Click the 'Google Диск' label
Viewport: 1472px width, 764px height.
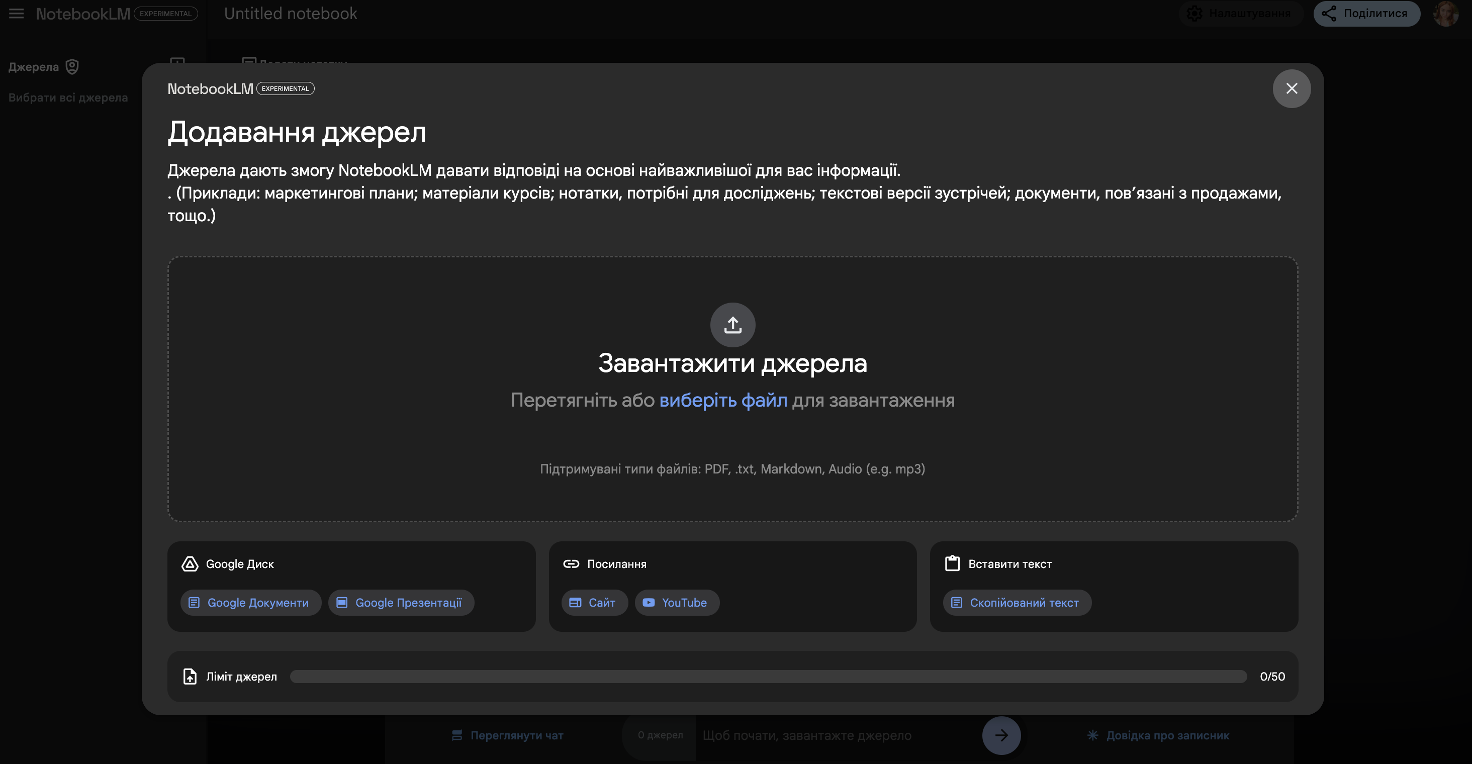(x=240, y=564)
